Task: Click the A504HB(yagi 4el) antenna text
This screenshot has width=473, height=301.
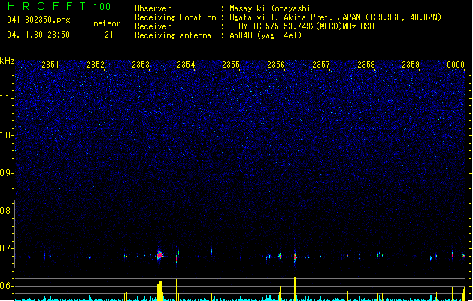Action: pos(265,35)
